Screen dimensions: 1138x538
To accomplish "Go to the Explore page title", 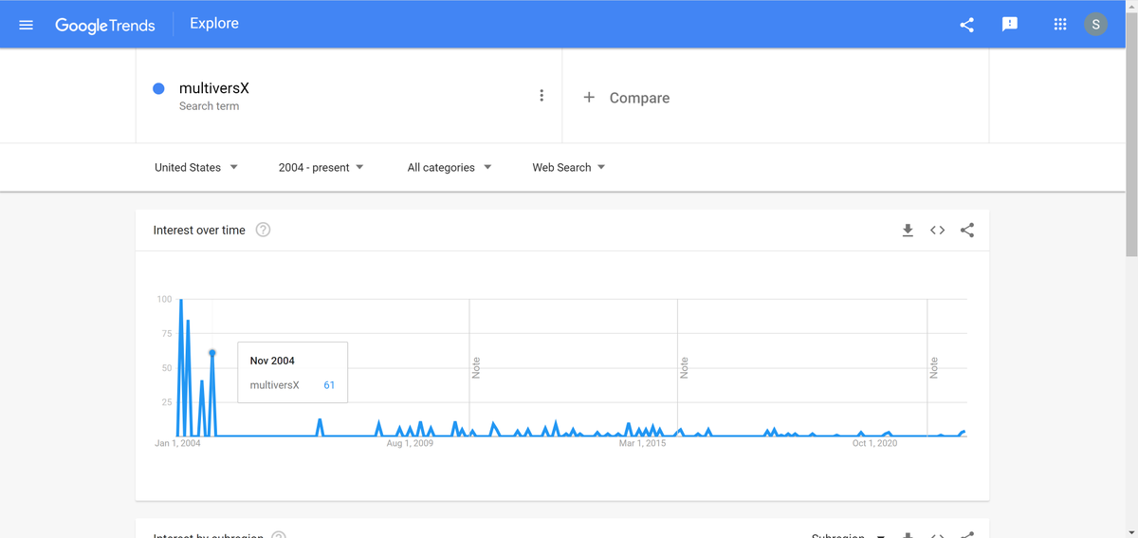I will (x=214, y=24).
